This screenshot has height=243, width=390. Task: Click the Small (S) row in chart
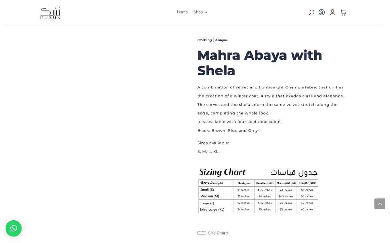tap(258, 190)
